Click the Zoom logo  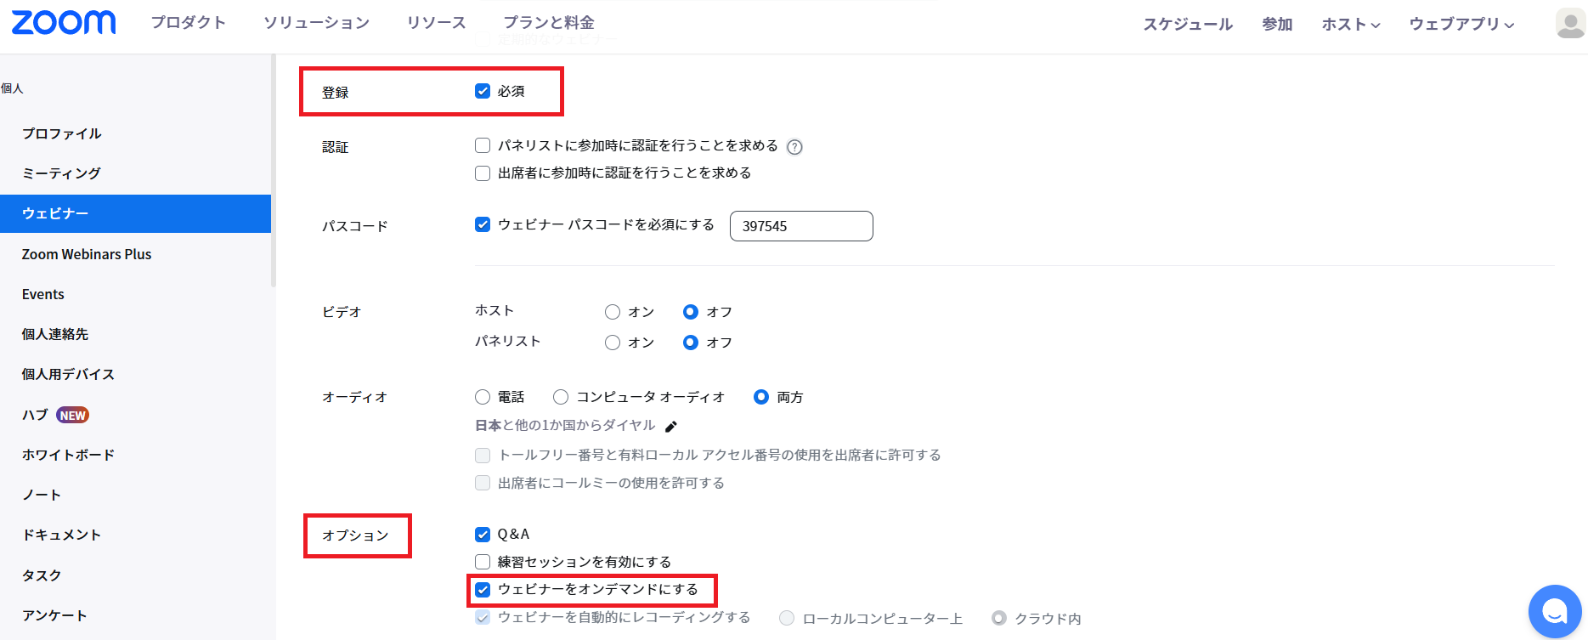[64, 23]
